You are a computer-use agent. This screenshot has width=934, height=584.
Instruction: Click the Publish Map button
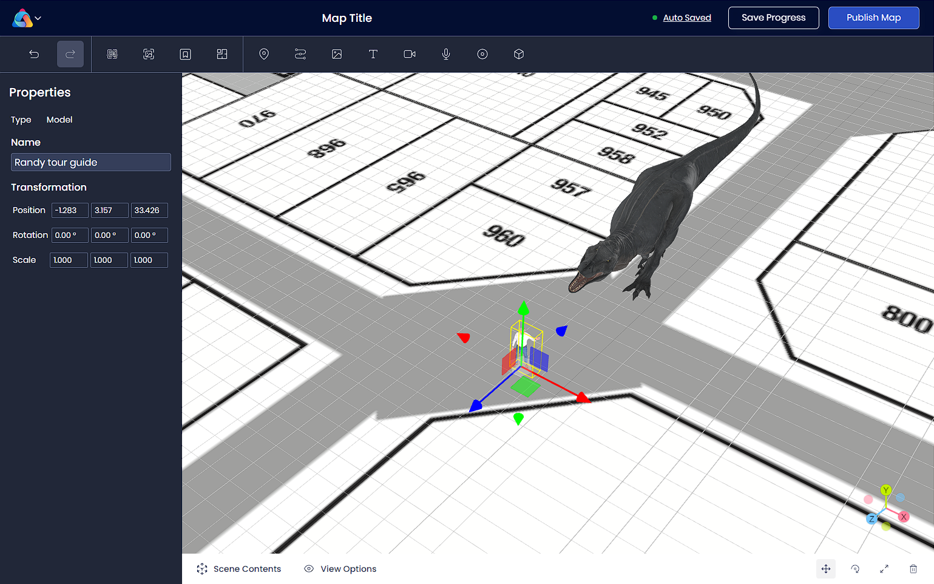pyautogui.click(x=873, y=18)
